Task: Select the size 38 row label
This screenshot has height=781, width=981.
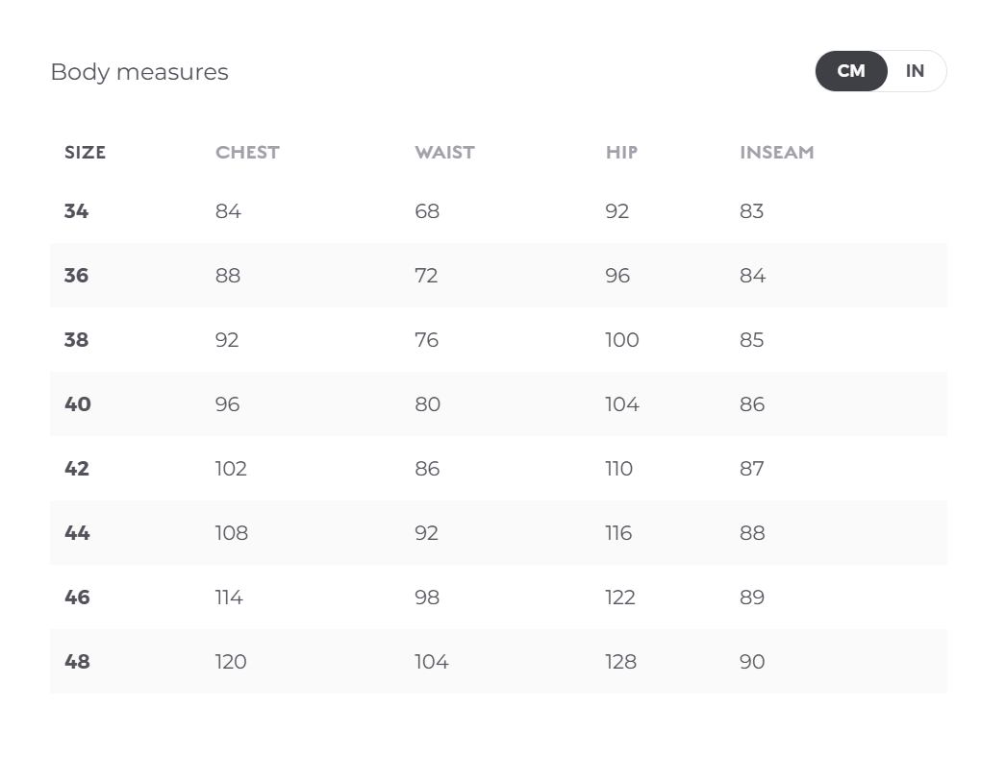Action: click(76, 340)
